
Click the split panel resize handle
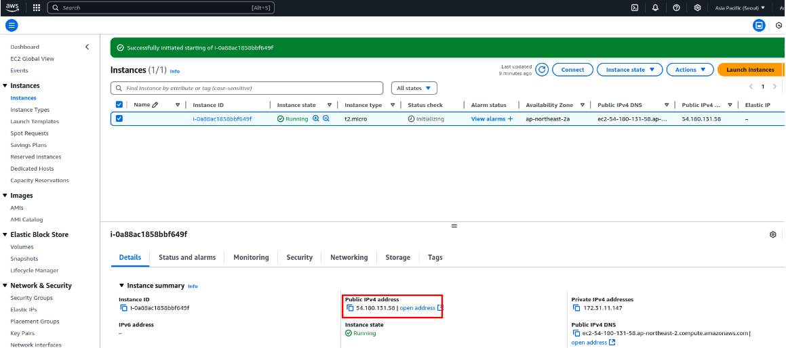tap(454, 226)
